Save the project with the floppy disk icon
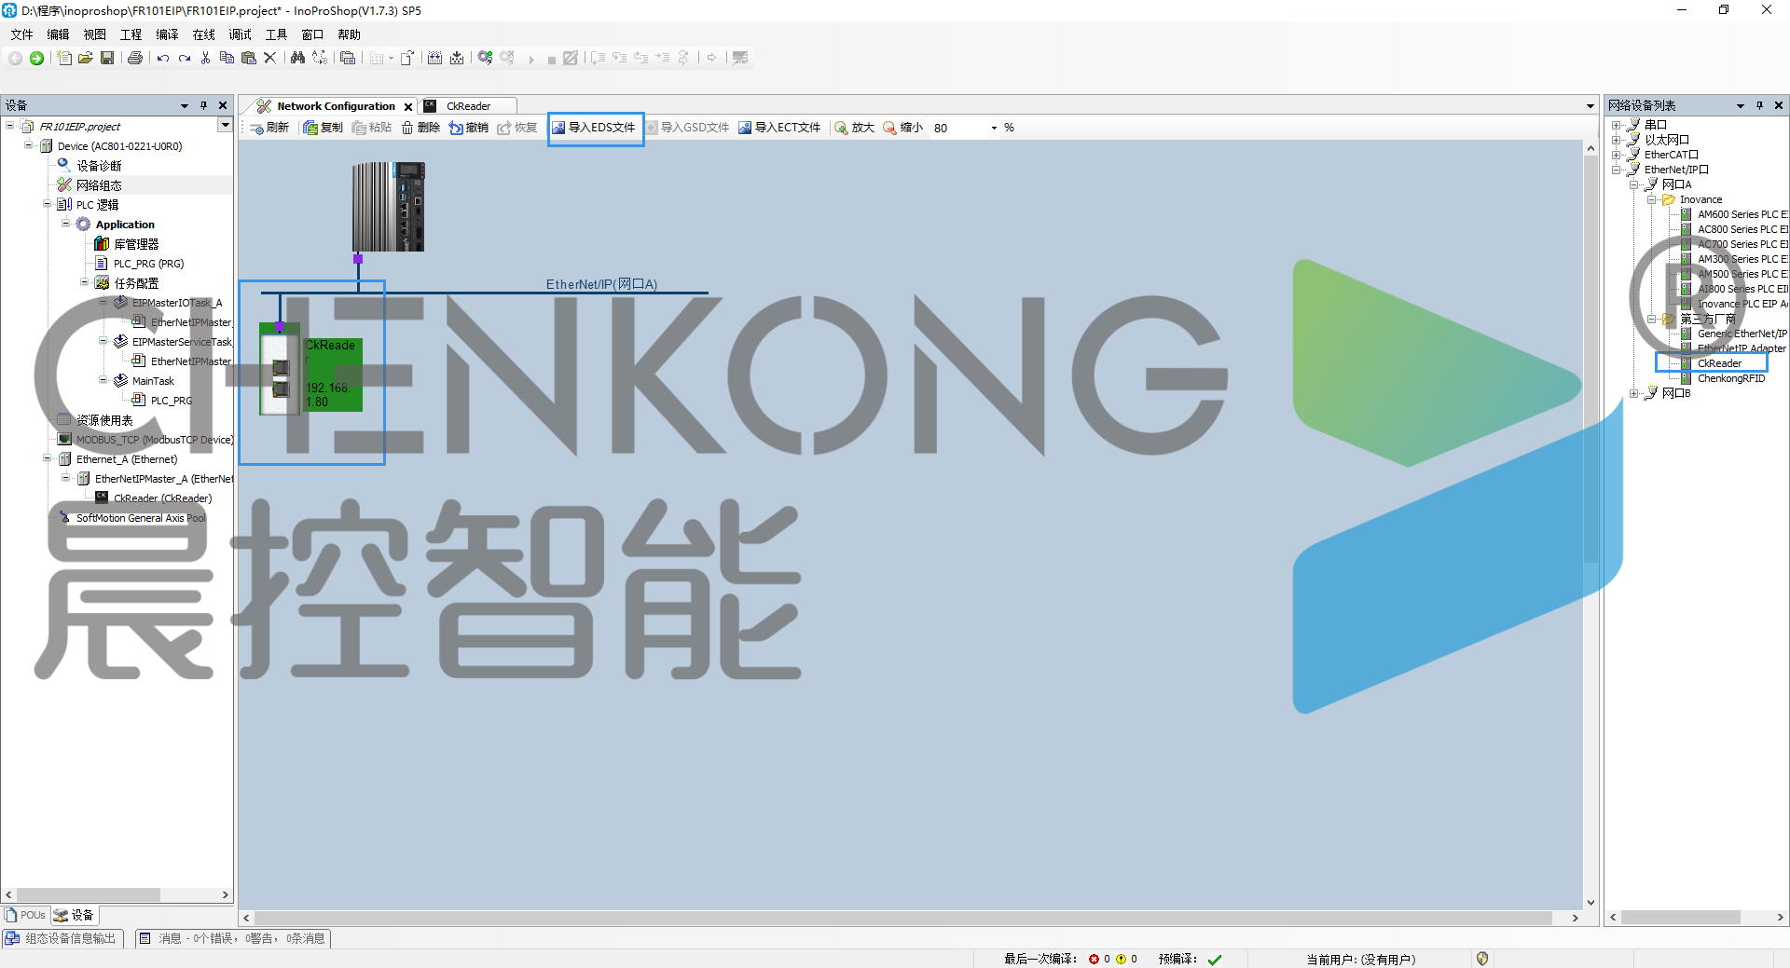The image size is (1790, 968). pyautogui.click(x=107, y=58)
